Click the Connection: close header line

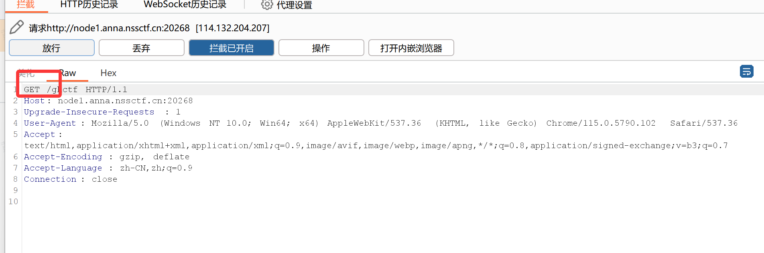[71, 179]
